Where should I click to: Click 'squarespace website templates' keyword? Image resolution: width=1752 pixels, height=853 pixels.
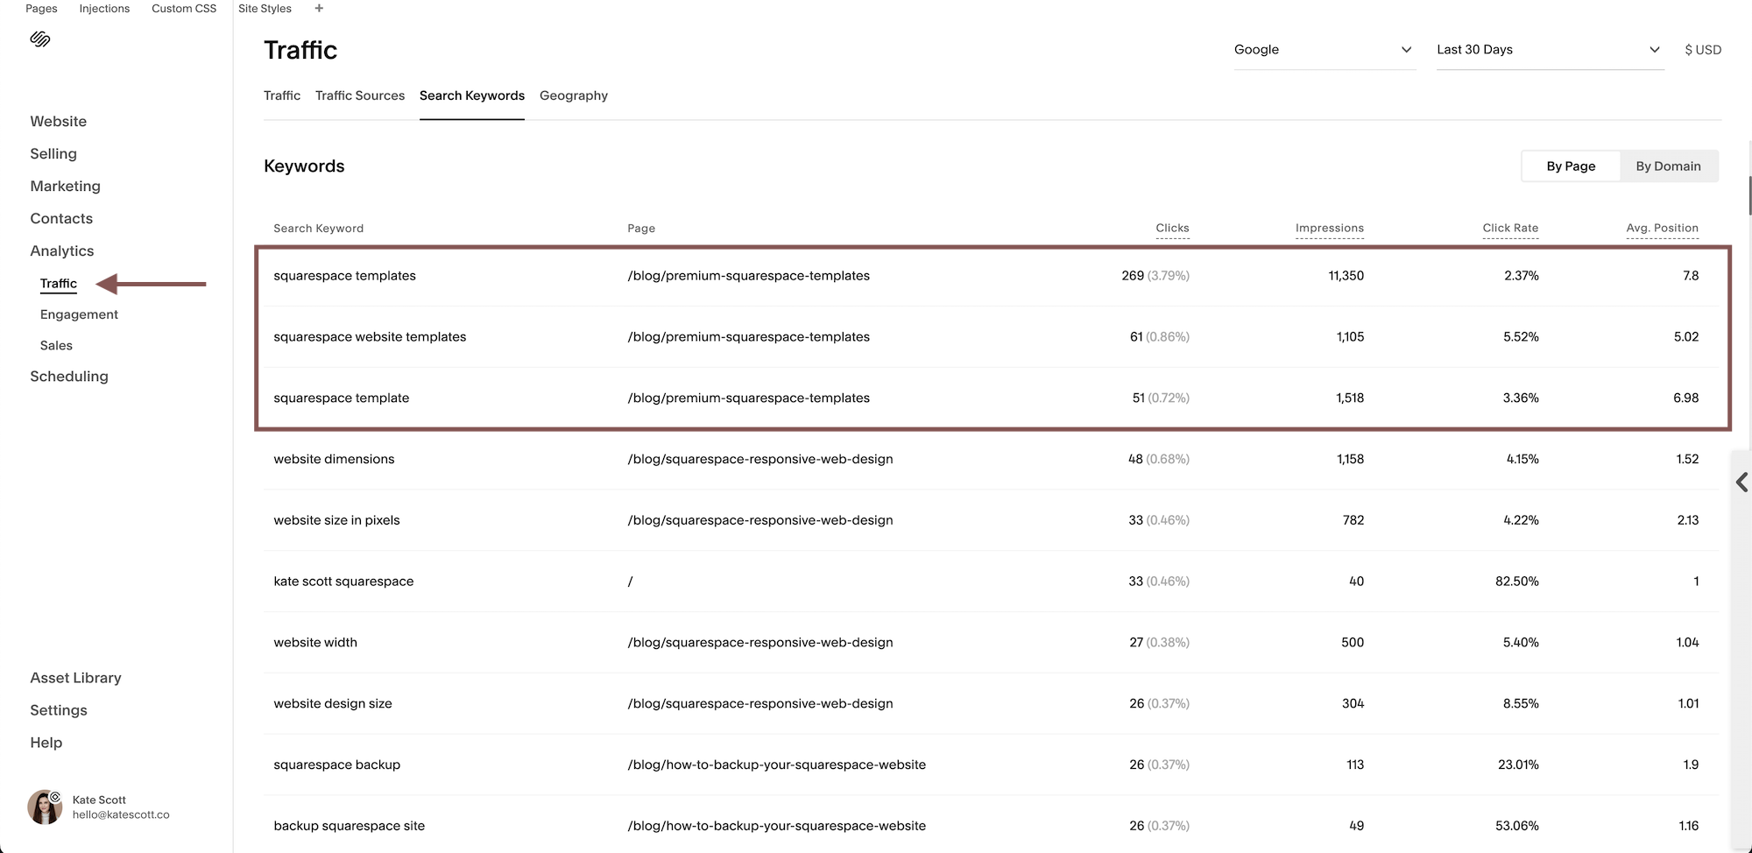pos(370,337)
